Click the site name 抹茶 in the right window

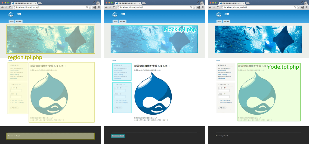227,14
